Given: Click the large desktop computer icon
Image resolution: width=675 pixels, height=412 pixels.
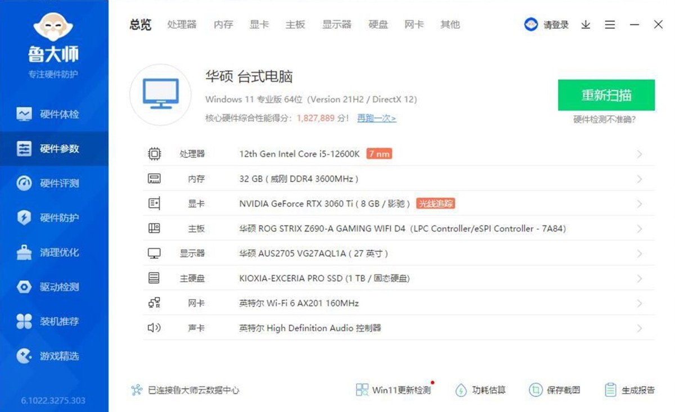Looking at the screenshot, I should point(161,94).
